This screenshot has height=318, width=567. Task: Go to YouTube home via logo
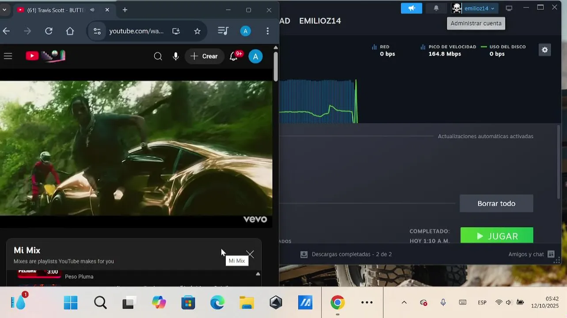point(46,56)
